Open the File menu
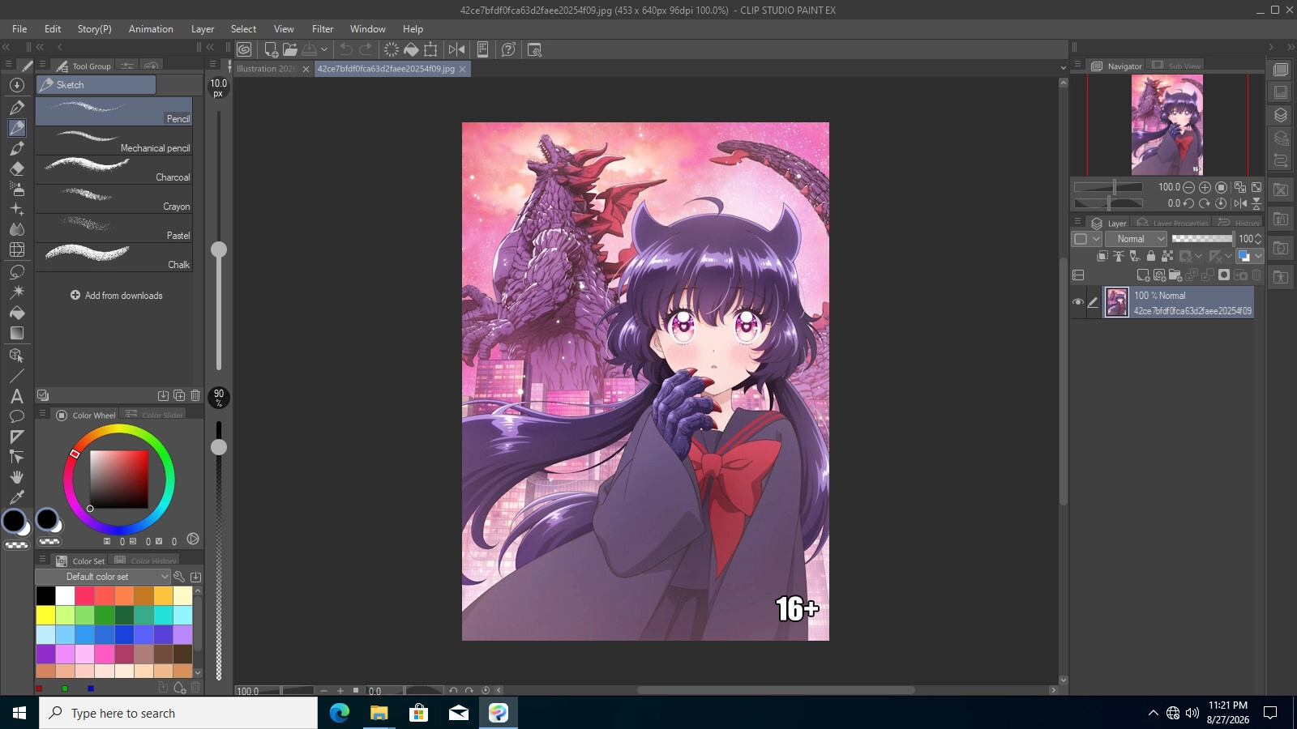 19,29
